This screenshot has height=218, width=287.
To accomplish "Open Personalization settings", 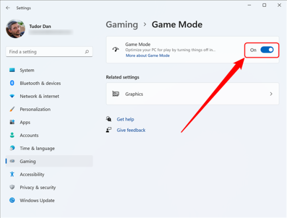I will point(49,109).
